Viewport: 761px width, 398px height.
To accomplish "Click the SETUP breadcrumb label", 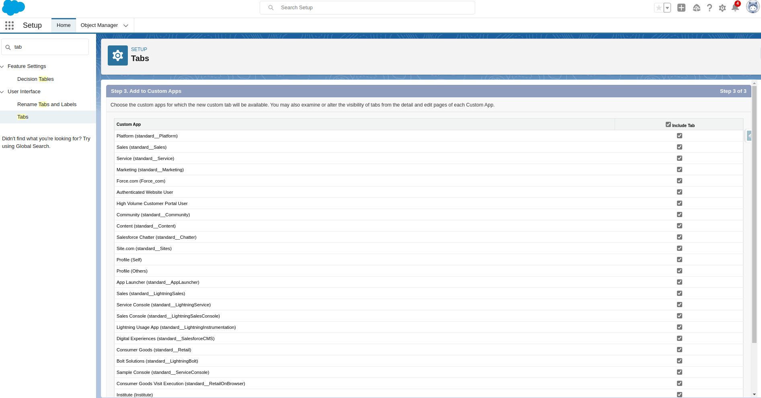I will (139, 49).
